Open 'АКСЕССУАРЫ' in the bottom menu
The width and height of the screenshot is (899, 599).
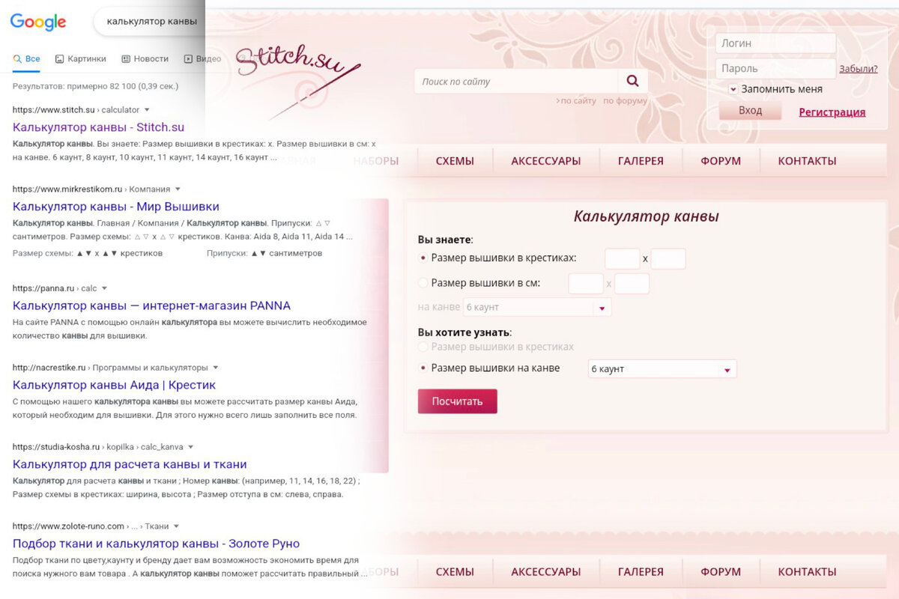point(545,571)
